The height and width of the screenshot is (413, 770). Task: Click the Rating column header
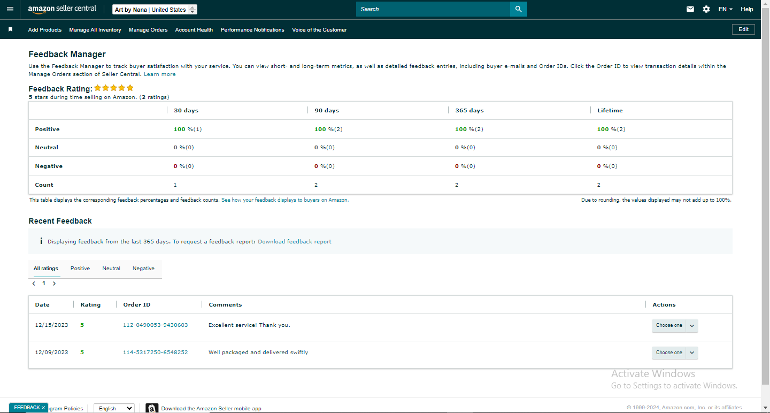[x=90, y=305]
